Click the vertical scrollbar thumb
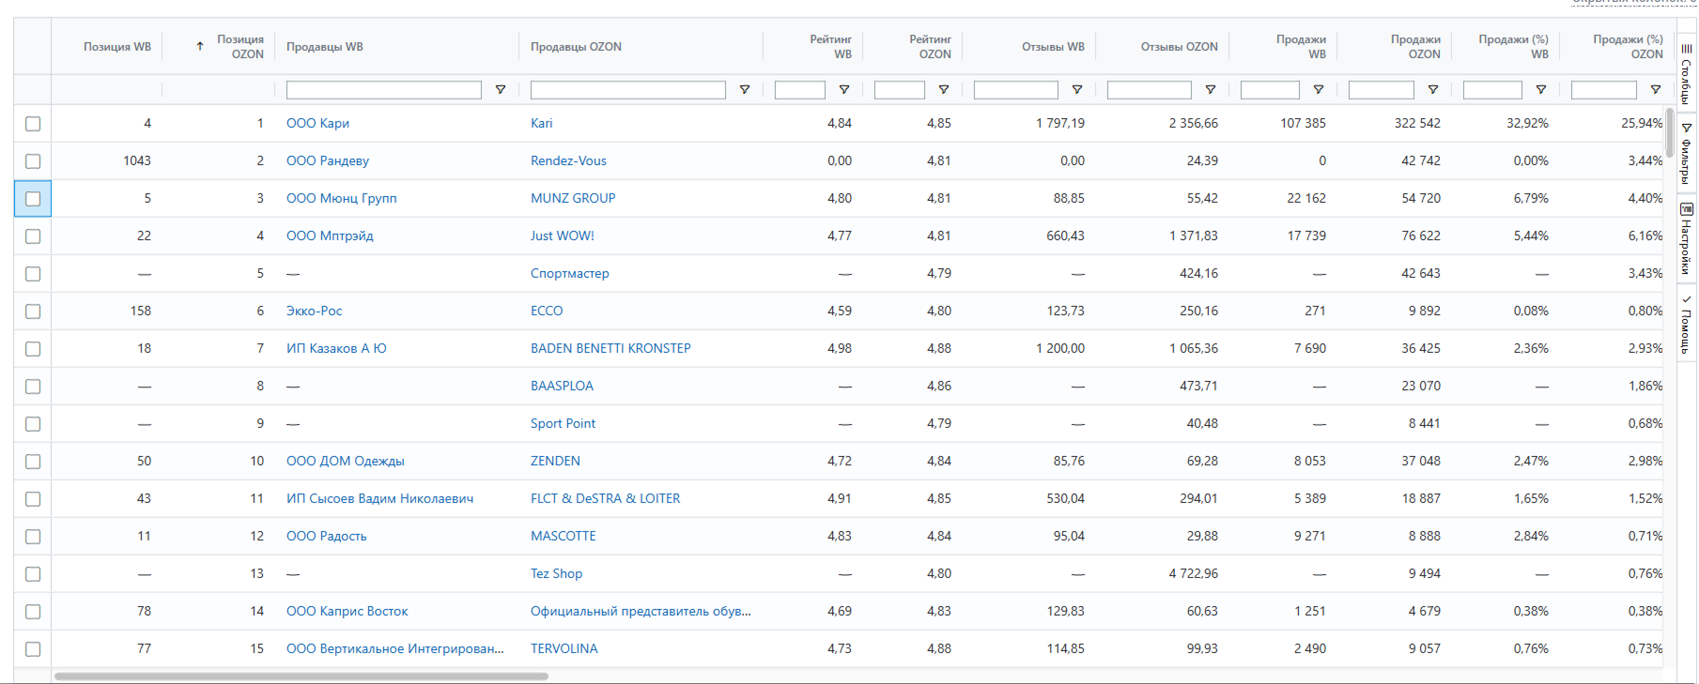Screen dimensions: 1699x684 pyautogui.click(x=1669, y=133)
